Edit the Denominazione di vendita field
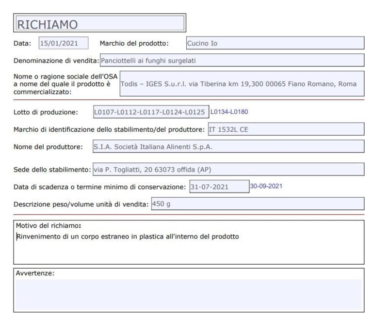The width and height of the screenshot is (372, 317). [x=232, y=60]
